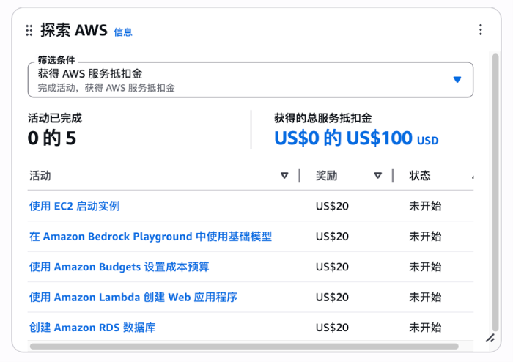Open 使用 EC2 启动实例 activity
This screenshot has height=362, width=513.
click(x=74, y=206)
